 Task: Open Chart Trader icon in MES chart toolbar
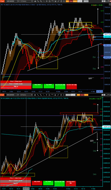pos(52,1)
